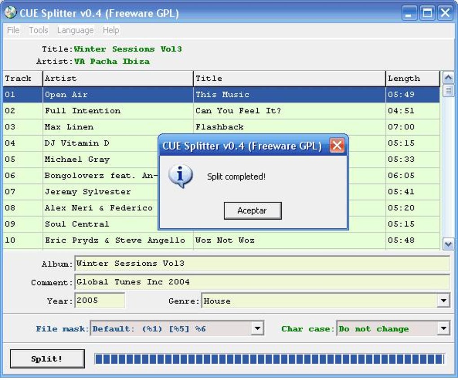458x380 pixels.
Task: Click the 04:51 length cell
Action: coord(413,111)
